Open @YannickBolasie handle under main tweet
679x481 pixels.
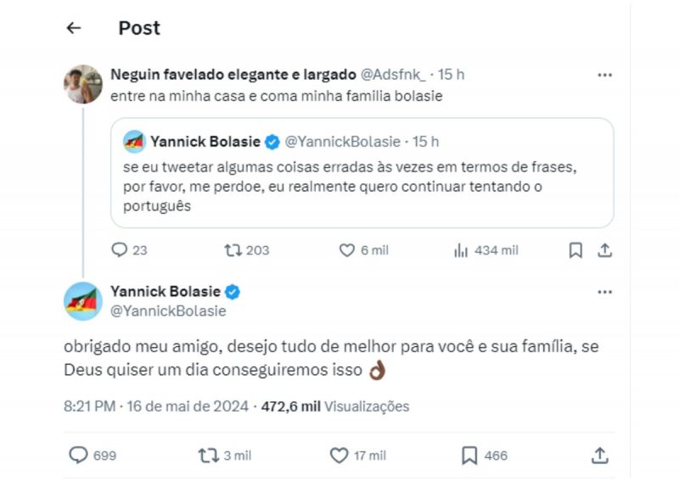[169, 310]
